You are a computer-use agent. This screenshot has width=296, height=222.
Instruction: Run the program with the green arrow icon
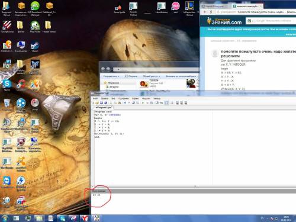[x=143, y=103]
